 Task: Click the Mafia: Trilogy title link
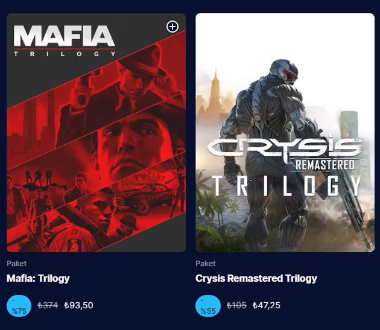point(38,279)
